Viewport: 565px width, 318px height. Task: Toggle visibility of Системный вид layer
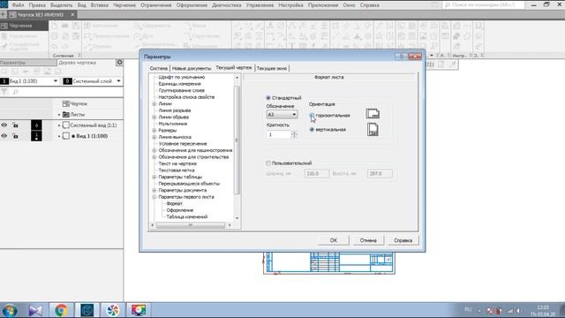click(4, 125)
